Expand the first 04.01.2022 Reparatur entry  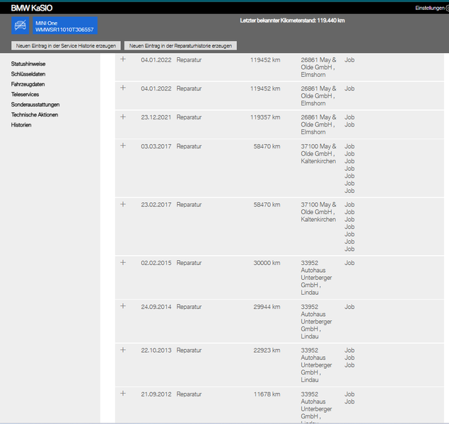(123, 59)
